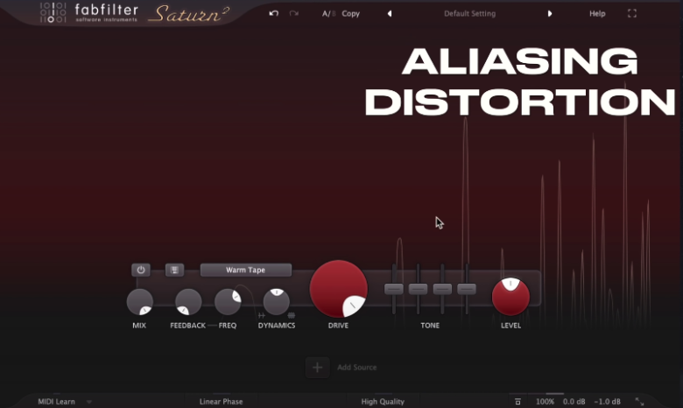Go to next preset arrow
This screenshot has width=683, height=408.
550,13
